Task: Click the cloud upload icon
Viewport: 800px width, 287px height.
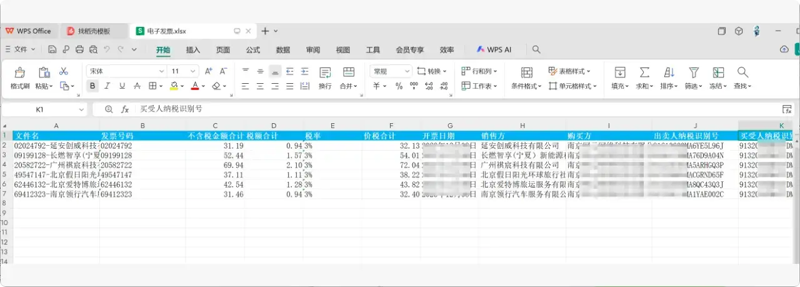Action: click(784, 49)
